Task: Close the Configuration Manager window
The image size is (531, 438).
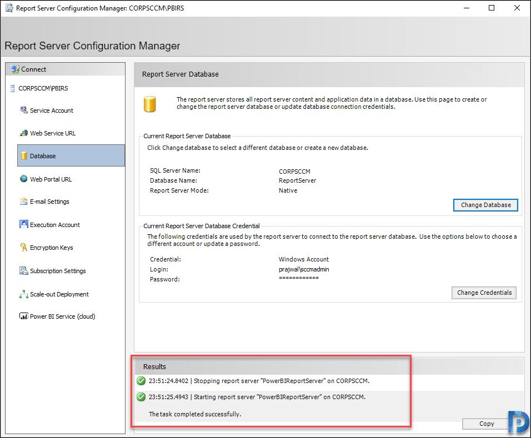Action: [517, 8]
